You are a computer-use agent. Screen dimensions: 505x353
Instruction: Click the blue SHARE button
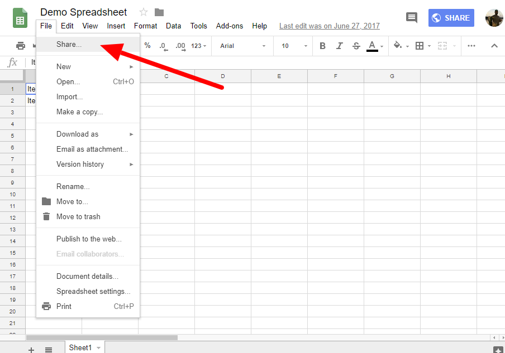451,18
